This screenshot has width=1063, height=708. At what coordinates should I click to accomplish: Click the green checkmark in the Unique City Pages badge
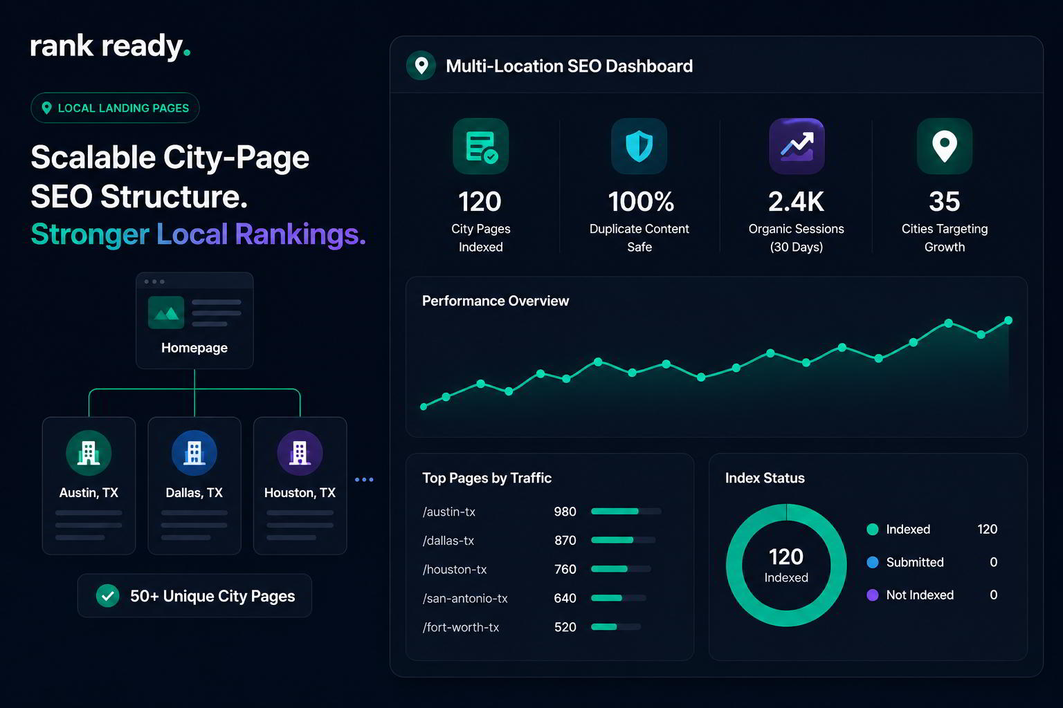[x=107, y=595]
